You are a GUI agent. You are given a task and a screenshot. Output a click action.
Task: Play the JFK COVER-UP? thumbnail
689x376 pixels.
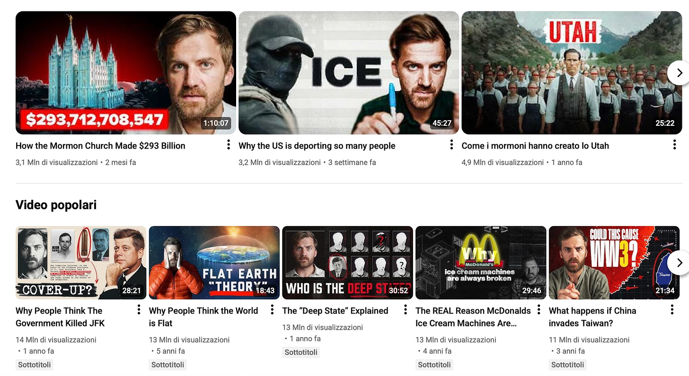[x=81, y=262]
